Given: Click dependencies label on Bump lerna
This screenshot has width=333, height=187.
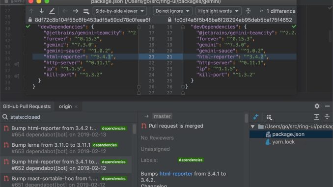Looking at the screenshot, I should (105, 145).
